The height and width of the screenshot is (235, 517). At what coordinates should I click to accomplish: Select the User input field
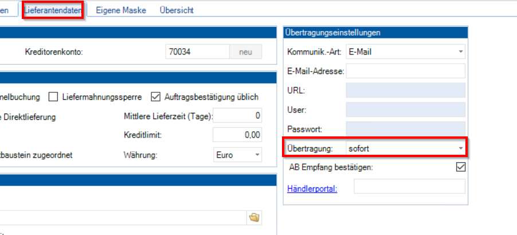click(405, 109)
